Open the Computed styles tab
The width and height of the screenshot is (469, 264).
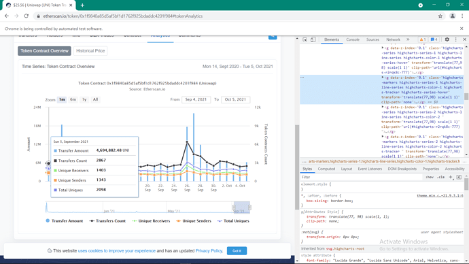click(x=326, y=169)
